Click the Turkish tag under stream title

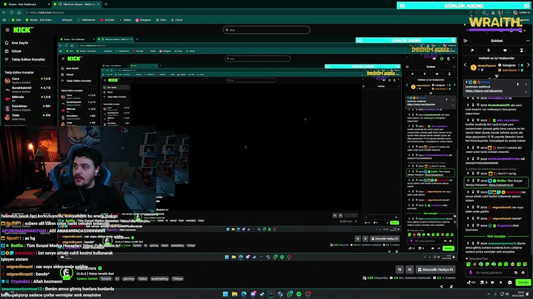106,279
